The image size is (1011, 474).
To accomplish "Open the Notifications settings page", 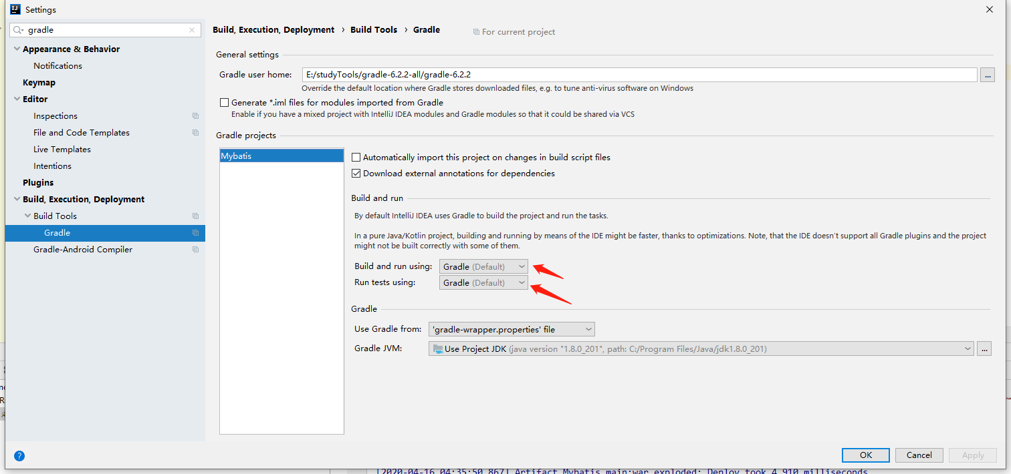I will click(x=58, y=66).
